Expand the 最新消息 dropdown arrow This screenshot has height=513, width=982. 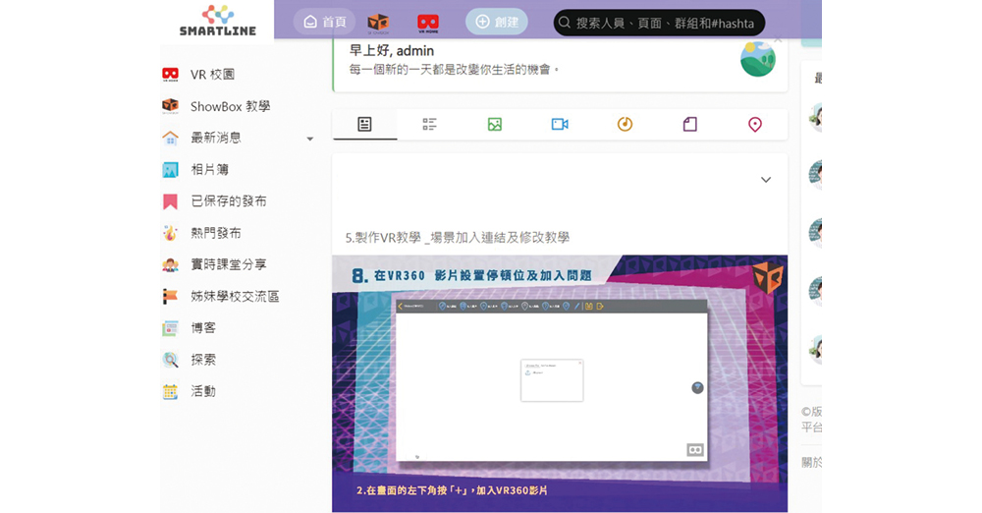309,139
